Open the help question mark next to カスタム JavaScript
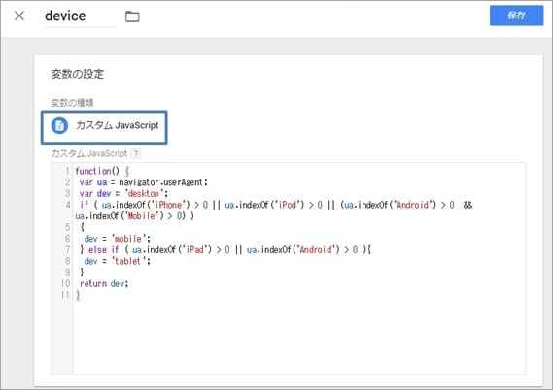The height and width of the screenshot is (390, 553). tap(136, 153)
